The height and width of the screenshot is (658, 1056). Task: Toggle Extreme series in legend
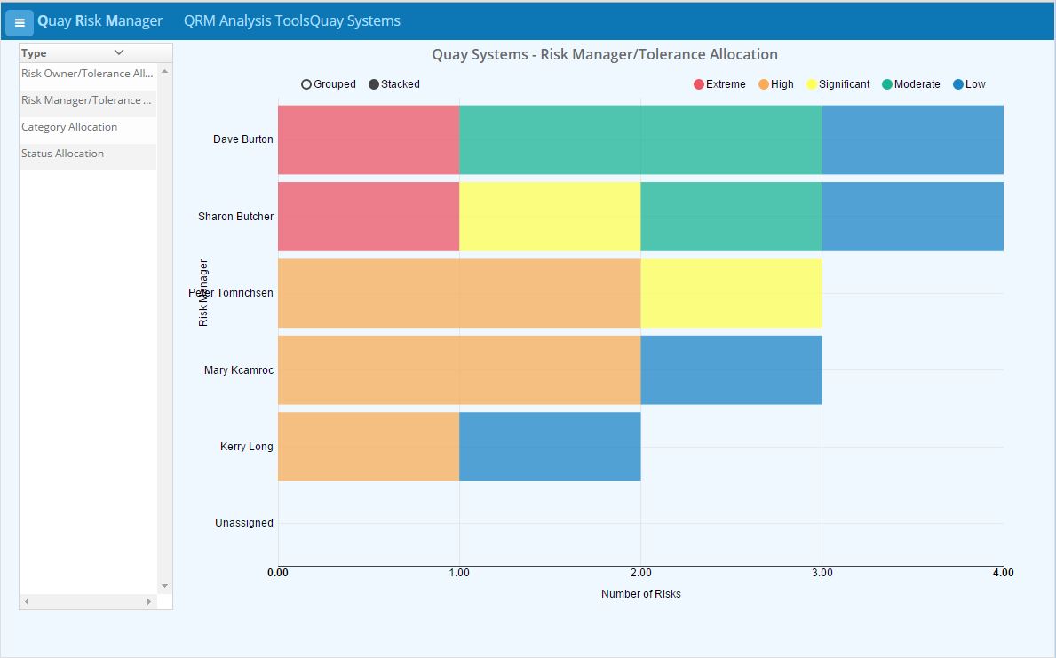[719, 84]
